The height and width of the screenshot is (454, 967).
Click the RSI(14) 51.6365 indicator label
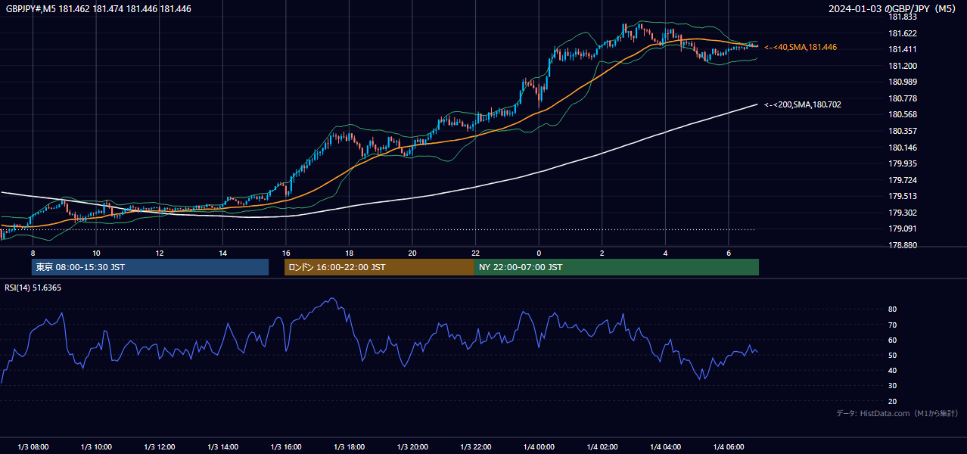33,288
